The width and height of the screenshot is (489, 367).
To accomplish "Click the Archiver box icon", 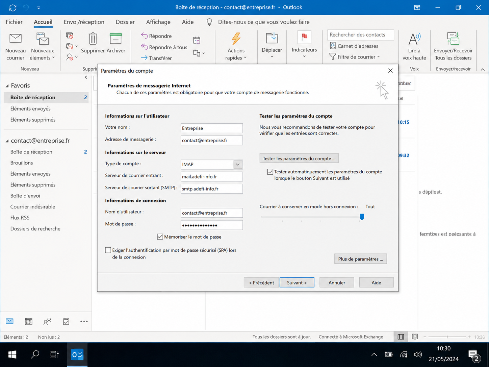I will click(115, 39).
